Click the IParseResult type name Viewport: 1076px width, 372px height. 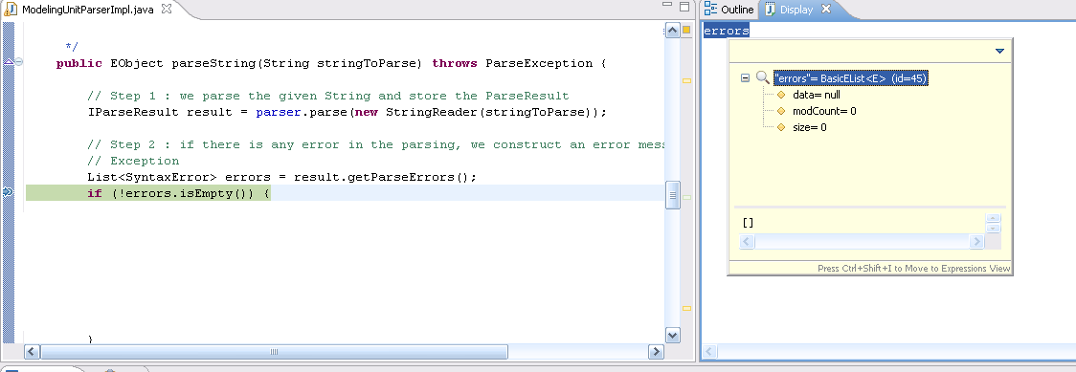133,112
